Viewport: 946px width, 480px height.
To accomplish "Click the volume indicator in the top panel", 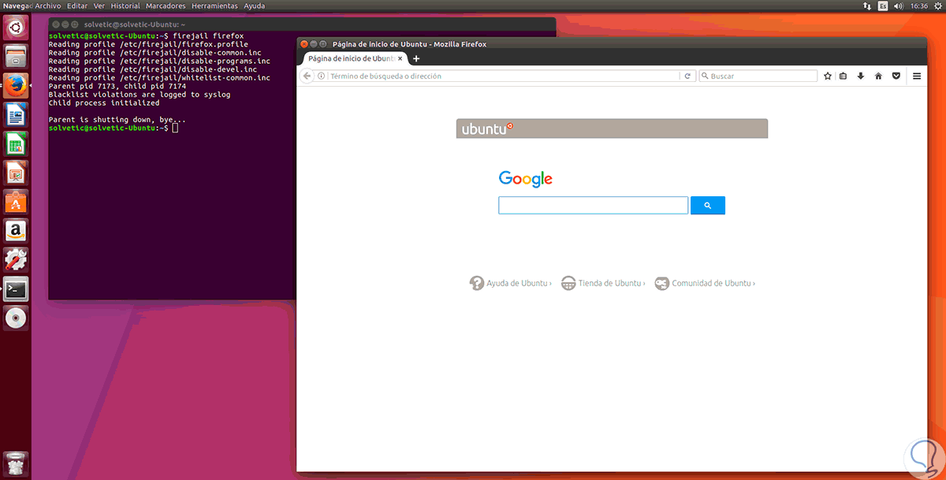I will (899, 6).
